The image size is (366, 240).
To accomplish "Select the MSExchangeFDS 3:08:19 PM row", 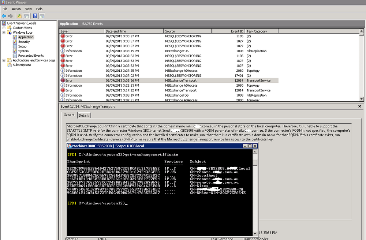I will (169, 95).
